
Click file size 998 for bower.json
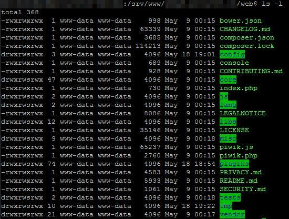(154, 21)
